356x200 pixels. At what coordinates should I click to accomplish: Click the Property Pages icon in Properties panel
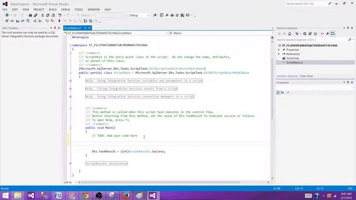(x=288, y=93)
